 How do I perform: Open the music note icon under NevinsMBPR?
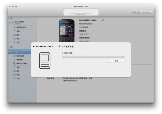tap(14, 31)
